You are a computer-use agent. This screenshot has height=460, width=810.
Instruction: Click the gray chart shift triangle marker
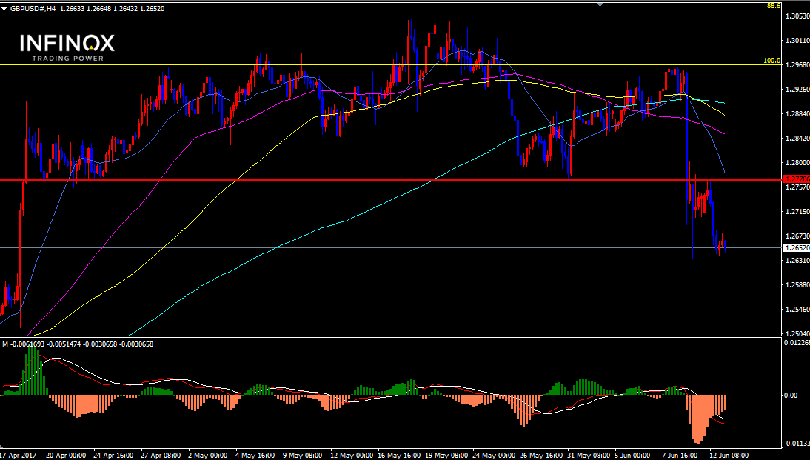tap(600, 4)
